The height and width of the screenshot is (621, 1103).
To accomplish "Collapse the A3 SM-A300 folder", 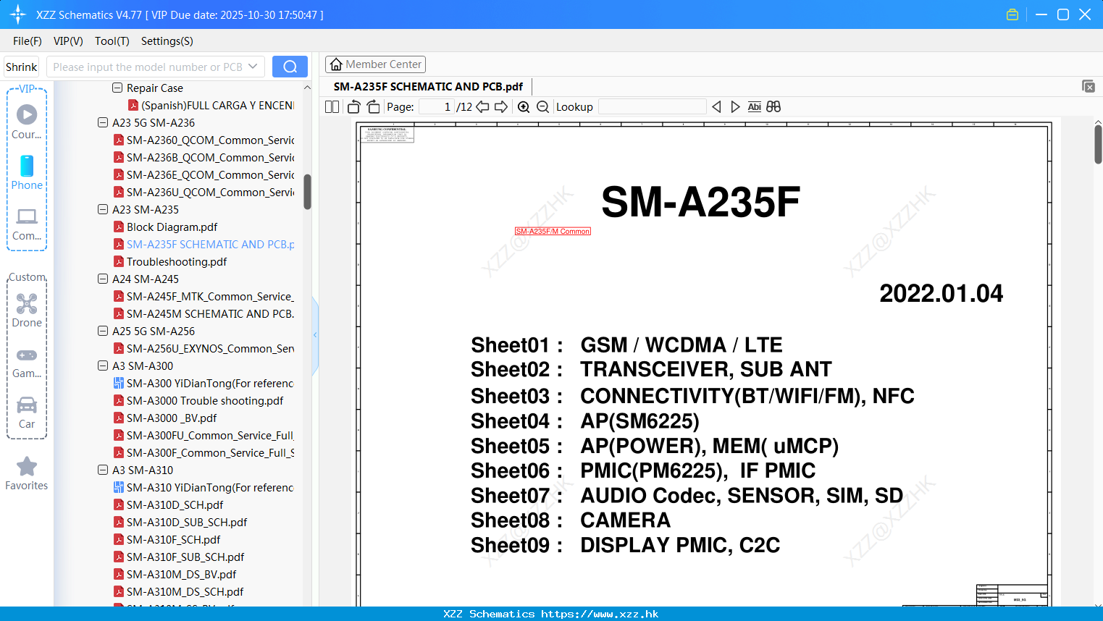I will point(103,366).
